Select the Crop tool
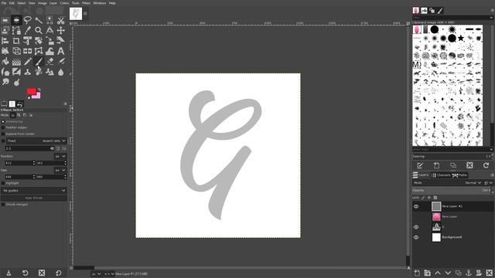Viewport: 495px width, 278px height. (16, 41)
